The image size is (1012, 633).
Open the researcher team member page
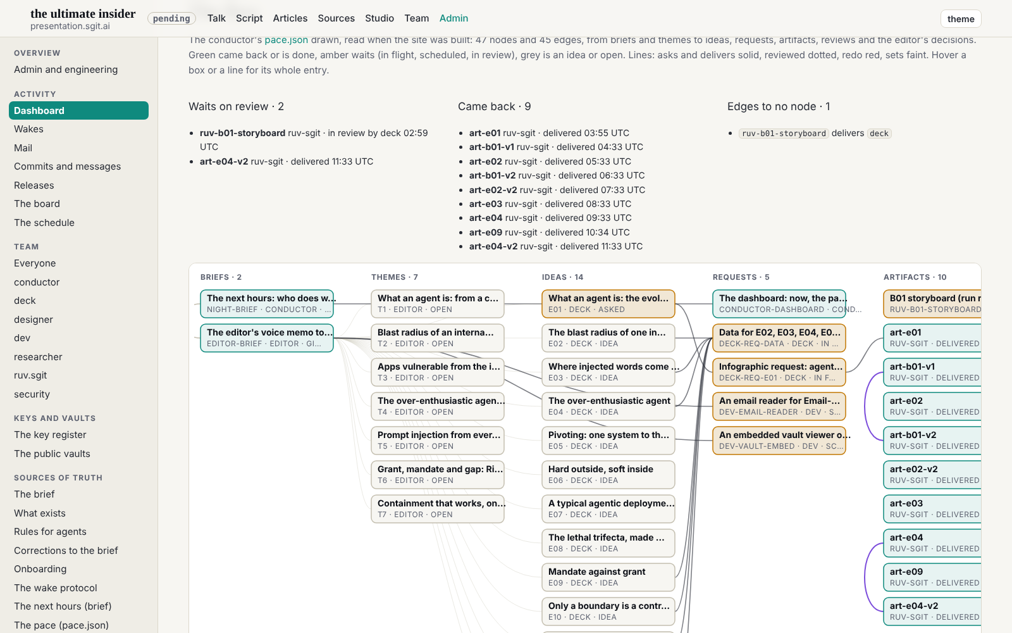pos(78,357)
